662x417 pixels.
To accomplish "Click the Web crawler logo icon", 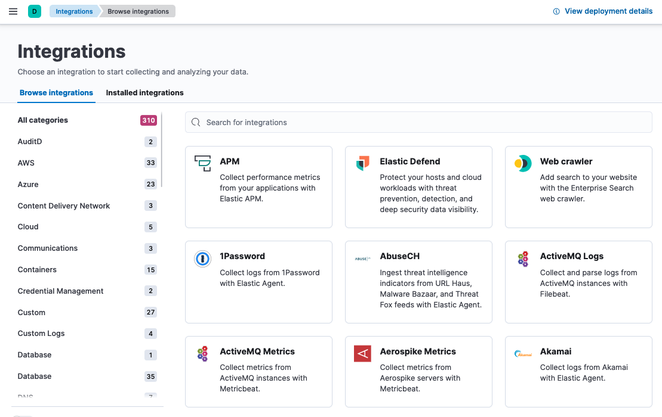I will pos(523,162).
